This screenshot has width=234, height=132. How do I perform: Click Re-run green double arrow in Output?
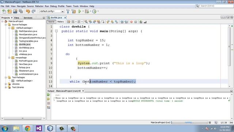point(49,95)
